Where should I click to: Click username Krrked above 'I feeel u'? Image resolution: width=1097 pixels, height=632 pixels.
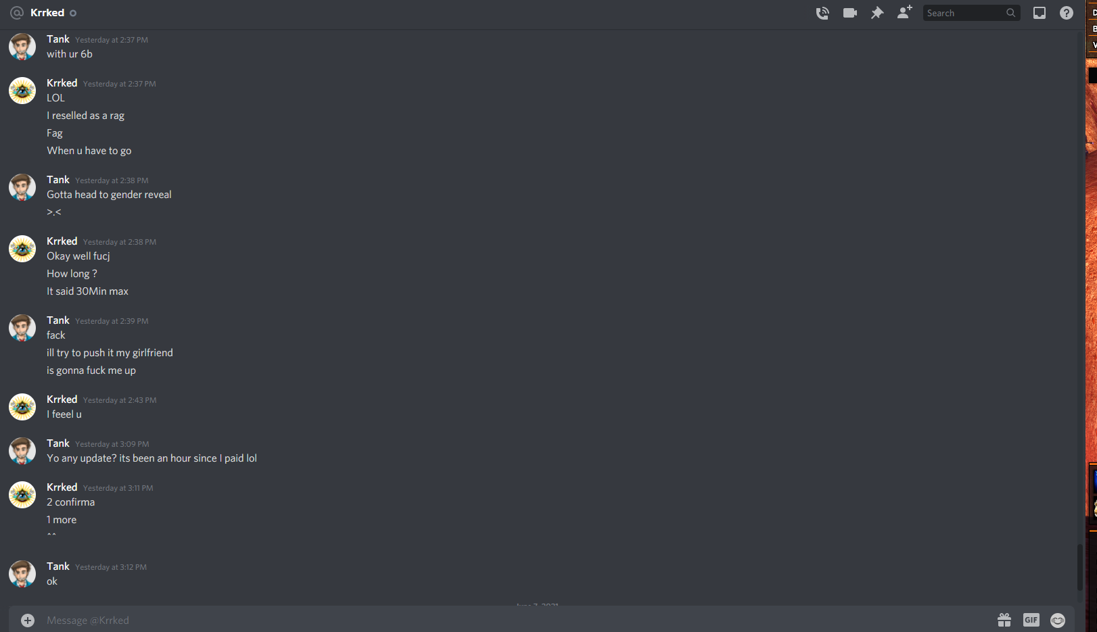pos(62,399)
